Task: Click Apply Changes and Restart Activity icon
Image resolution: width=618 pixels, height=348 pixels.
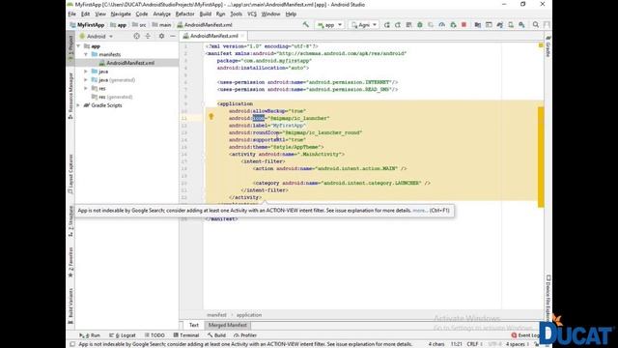Action: (x=398, y=25)
